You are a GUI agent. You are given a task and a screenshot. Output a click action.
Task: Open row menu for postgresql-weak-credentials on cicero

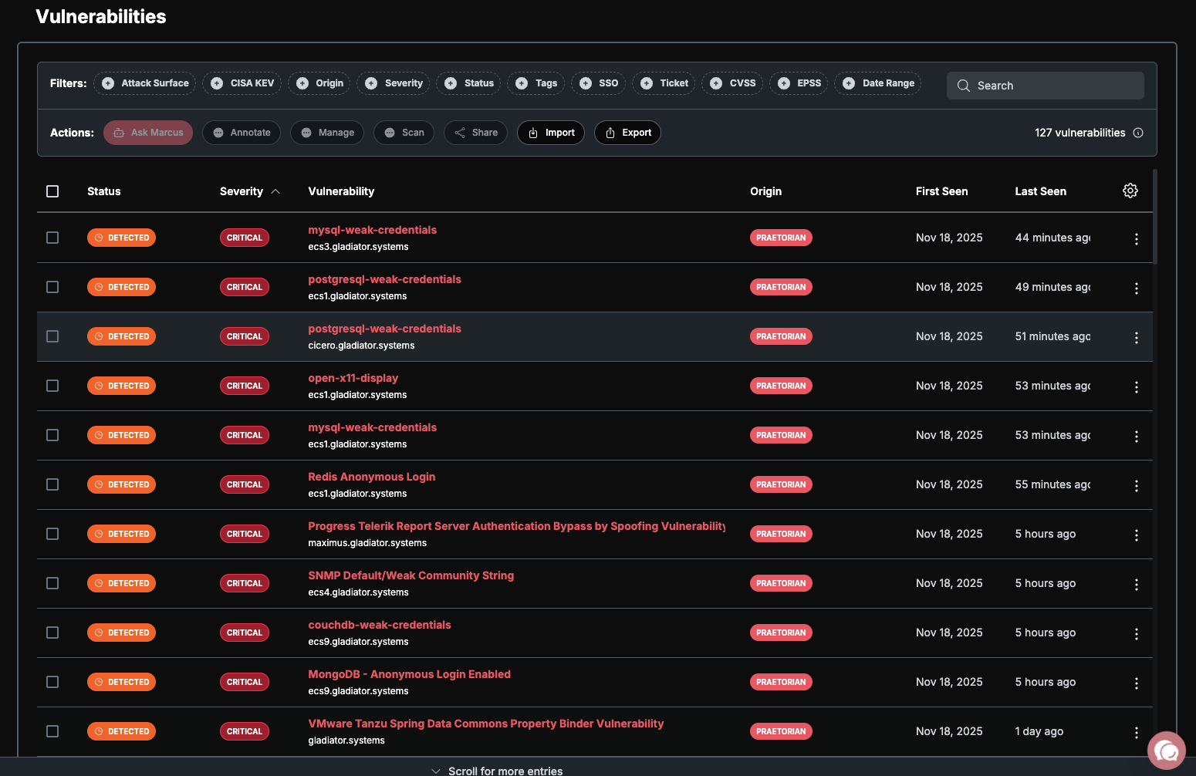point(1137,338)
